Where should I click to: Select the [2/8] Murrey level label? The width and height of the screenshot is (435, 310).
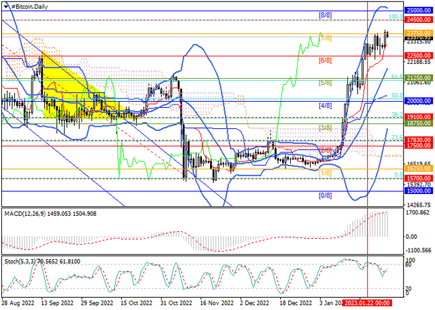[x=325, y=151]
